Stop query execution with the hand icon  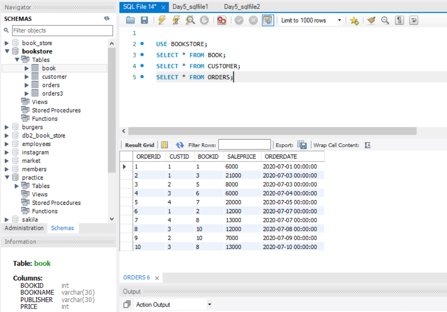(204, 20)
